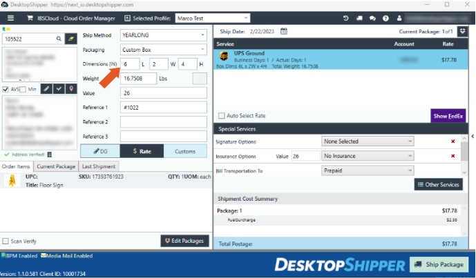Remove Insurance Options with red X
The height and width of the screenshot is (278, 476).
click(453, 156)
